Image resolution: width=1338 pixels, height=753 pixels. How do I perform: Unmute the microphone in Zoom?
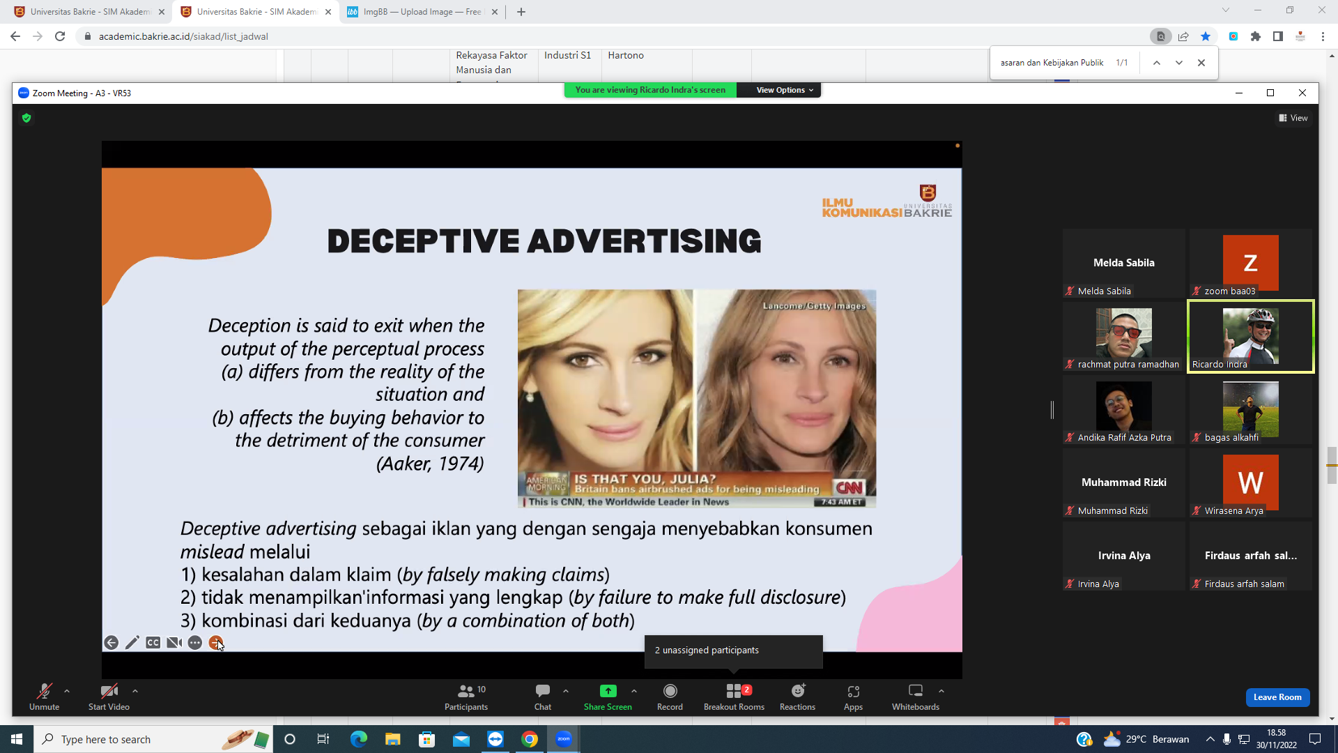(44, 697)
